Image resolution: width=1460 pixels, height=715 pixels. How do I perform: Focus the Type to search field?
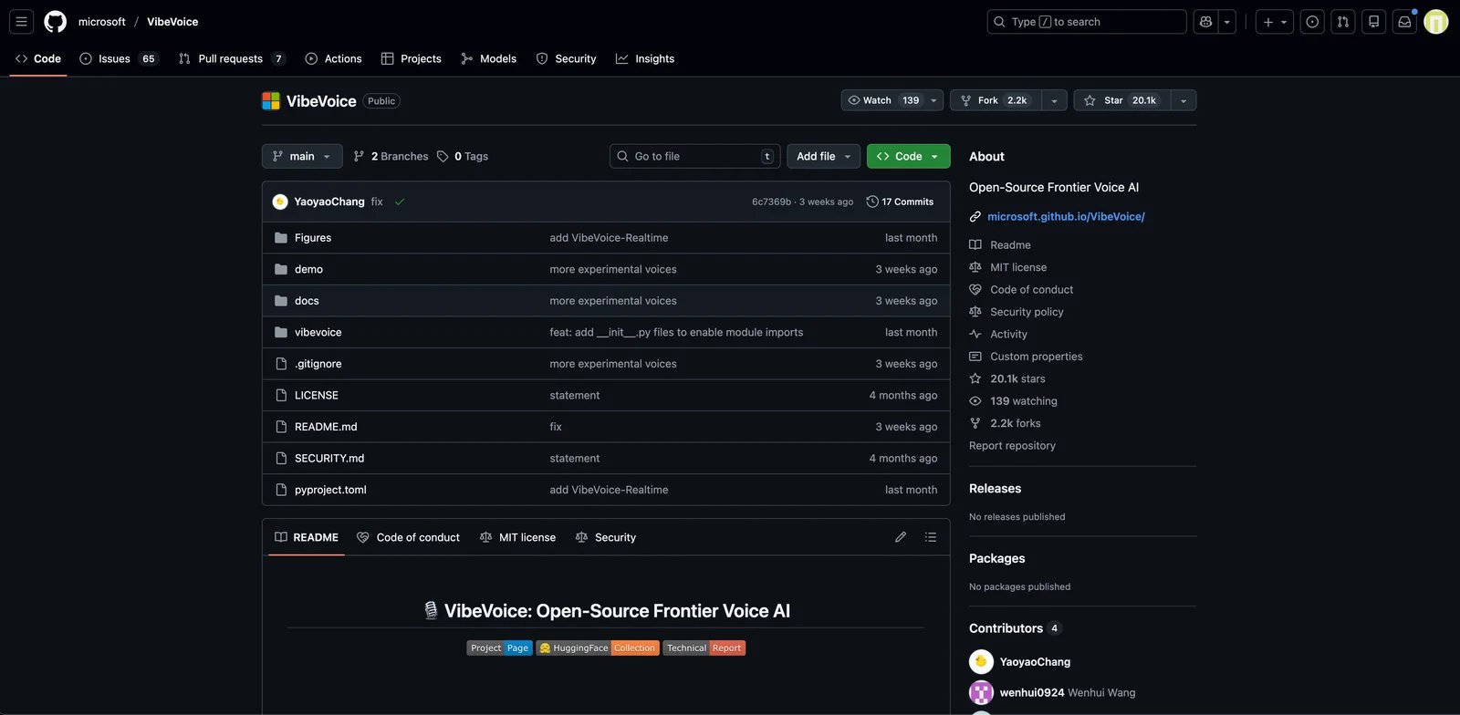click(x=1087, y=22)
